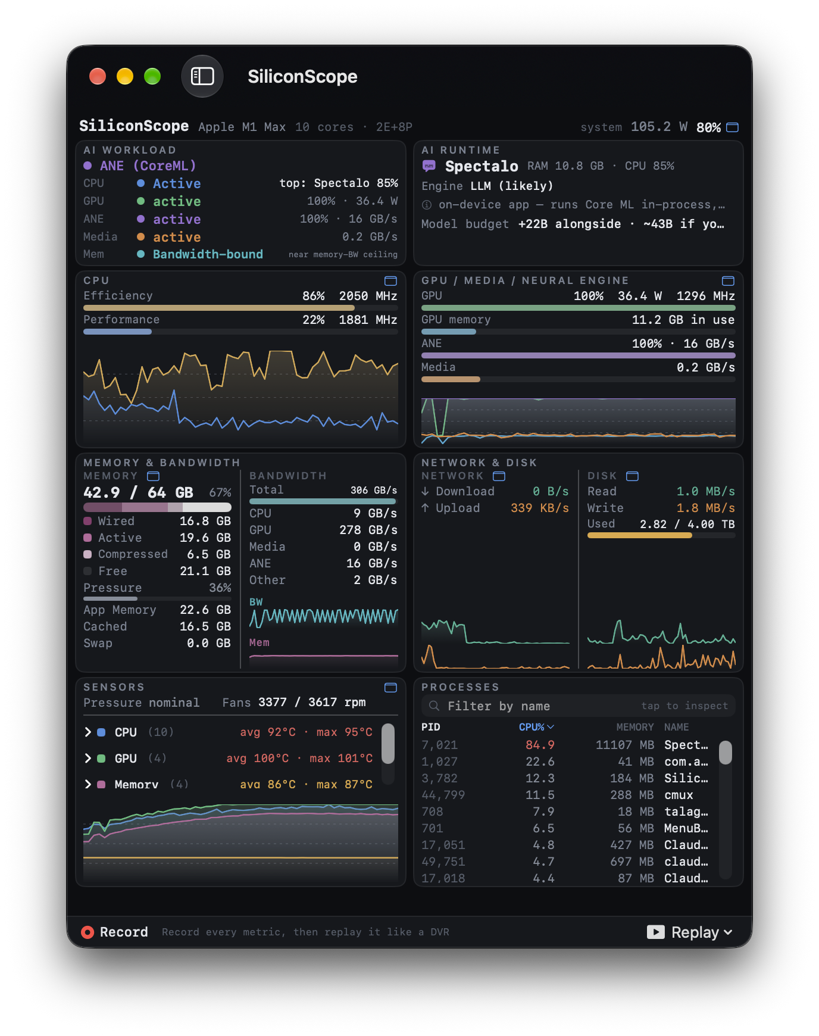Select the process row with PID 1,027

tap(565, 762)
